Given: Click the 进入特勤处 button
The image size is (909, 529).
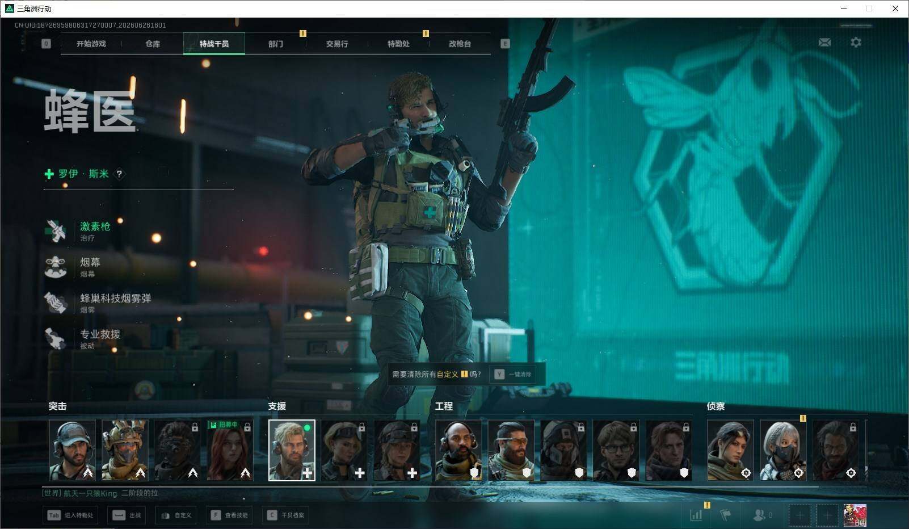Looking at the screenshot, I should 70,515.
